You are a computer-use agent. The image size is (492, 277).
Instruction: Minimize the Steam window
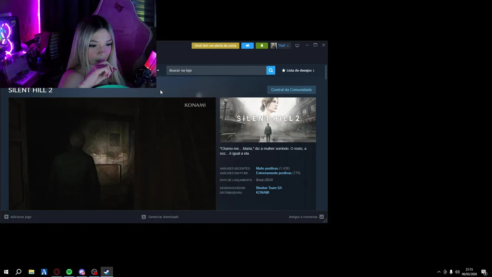pos(307,45)
